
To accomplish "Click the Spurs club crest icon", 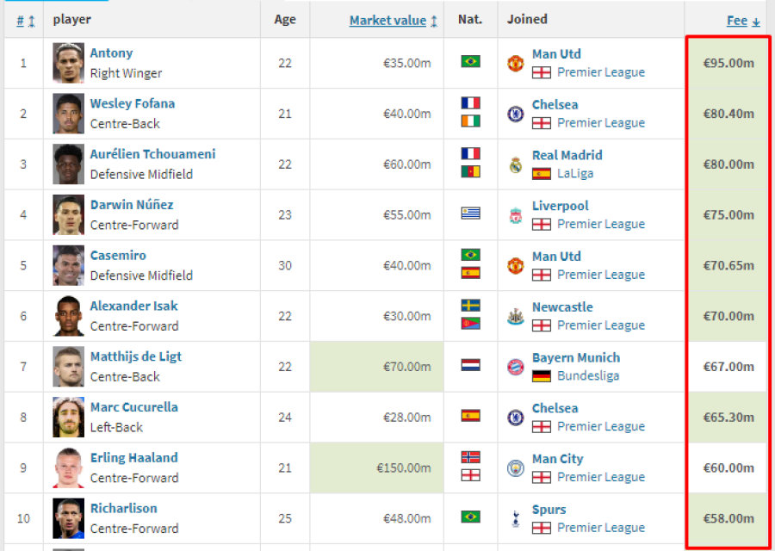I will tap(516, 518).
